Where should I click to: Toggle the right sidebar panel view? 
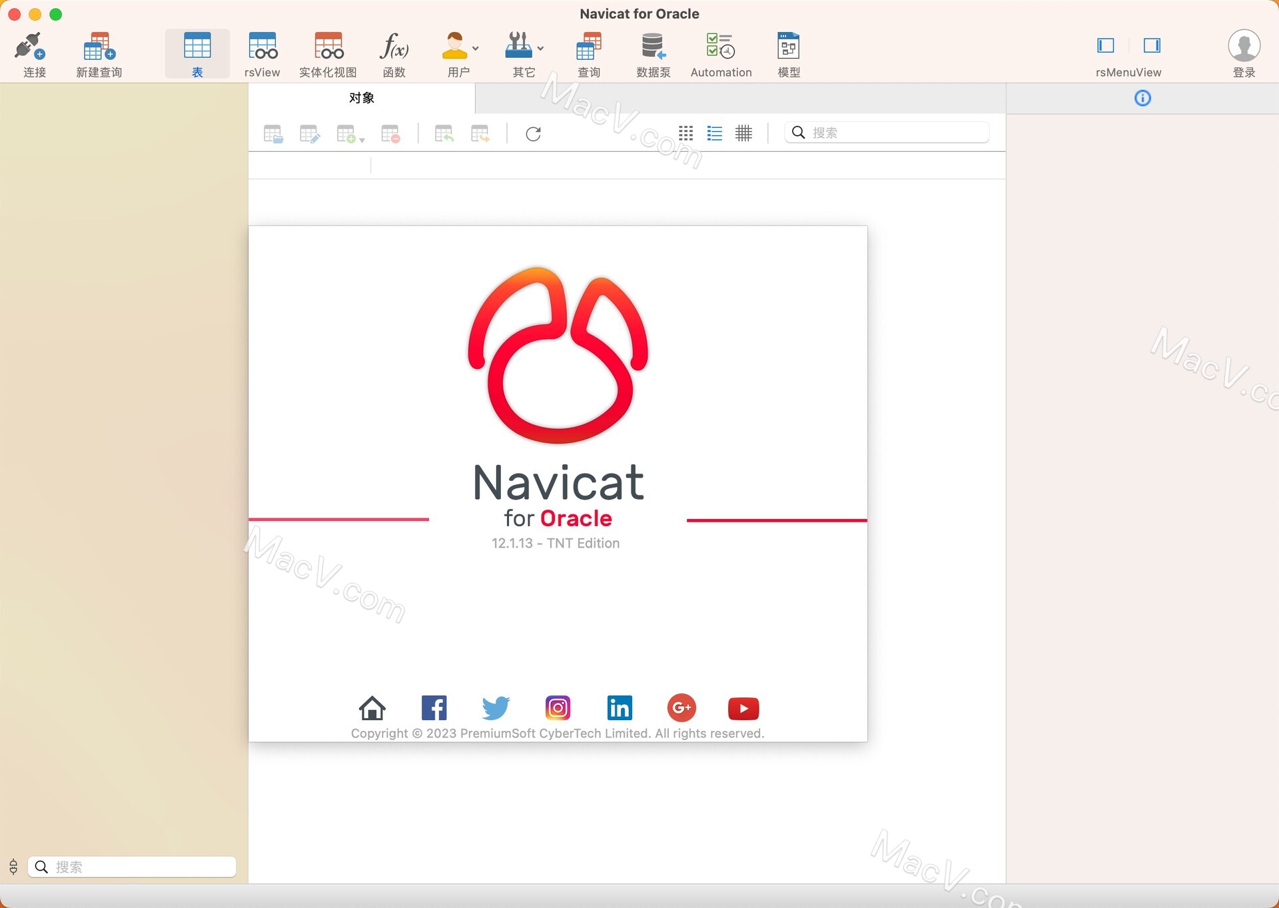pos(1152,45)
